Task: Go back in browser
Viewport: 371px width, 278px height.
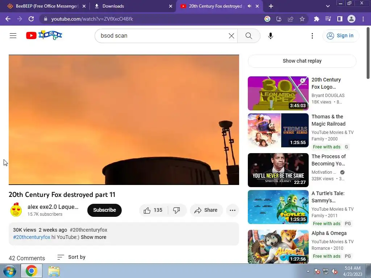Action: click(8, 19)
